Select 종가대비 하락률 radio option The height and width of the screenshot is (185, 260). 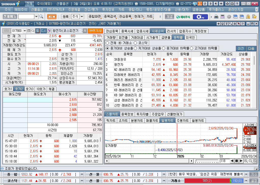pos(164,48)
